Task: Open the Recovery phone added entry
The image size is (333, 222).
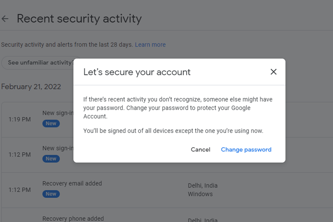Action: pos(73,219)
